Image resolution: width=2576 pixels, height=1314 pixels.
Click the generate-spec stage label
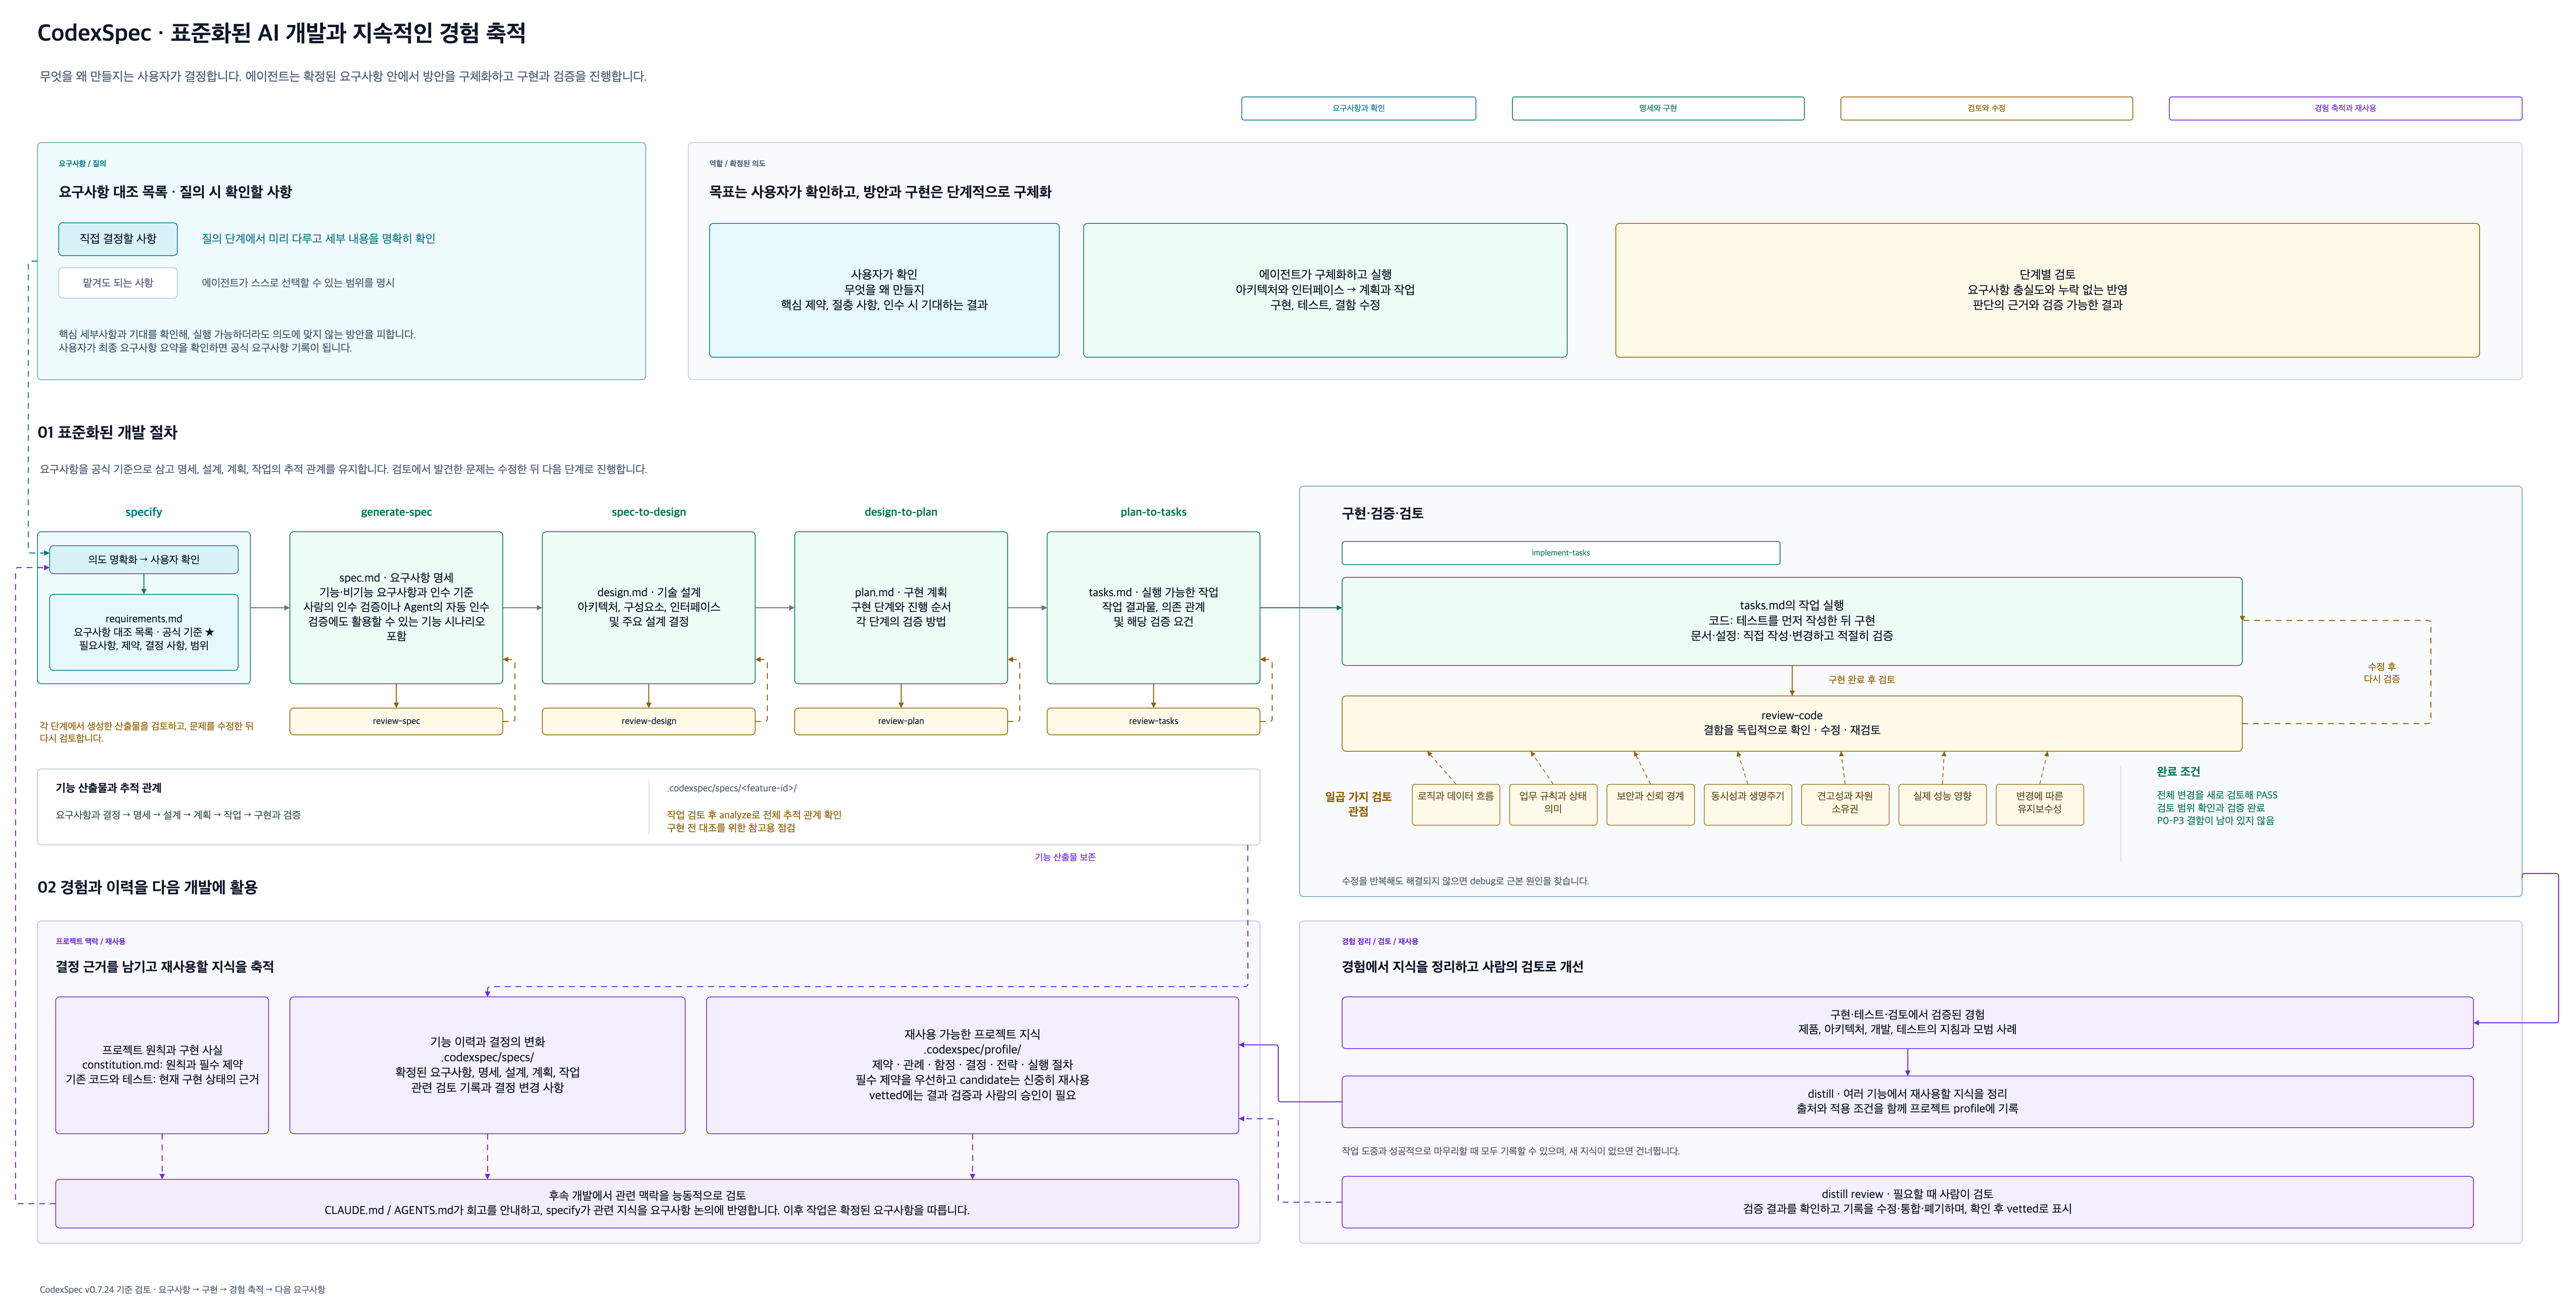pos(396,512)
